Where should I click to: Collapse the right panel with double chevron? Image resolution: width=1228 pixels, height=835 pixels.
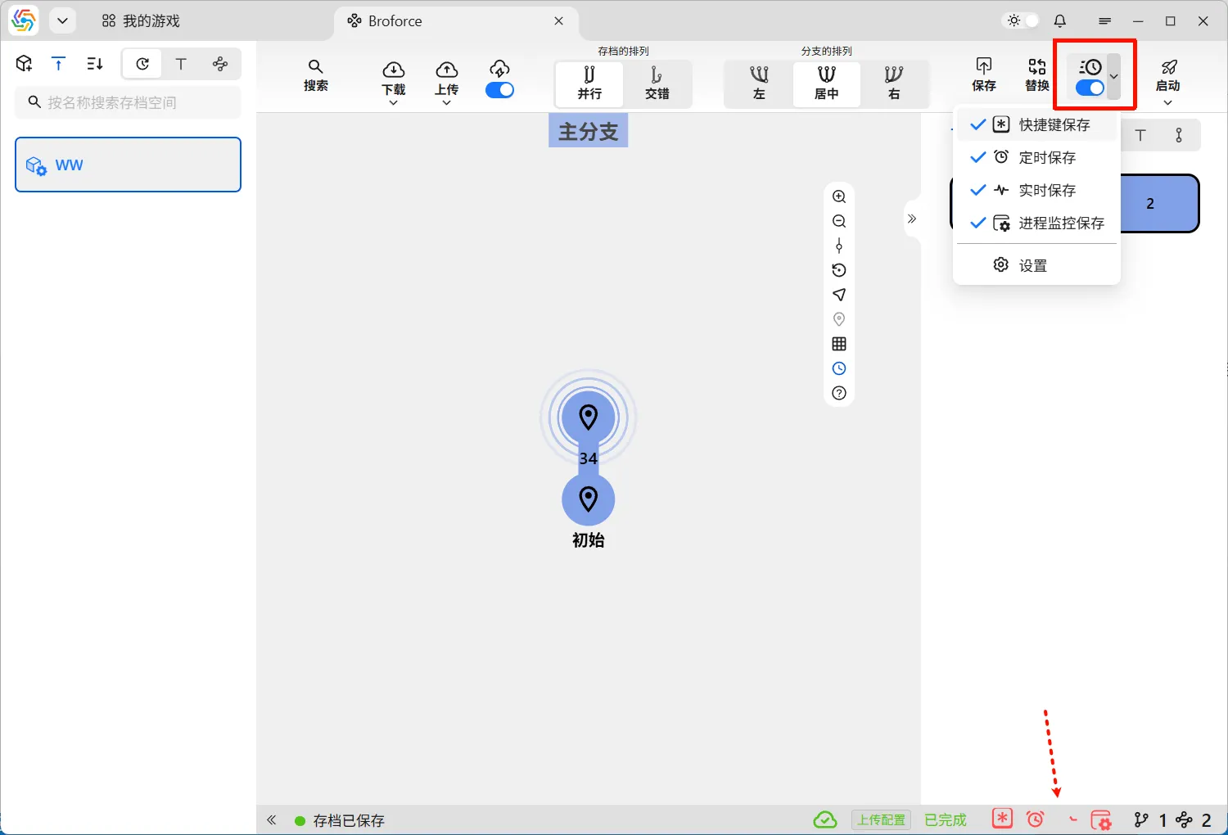coord(912,219)
